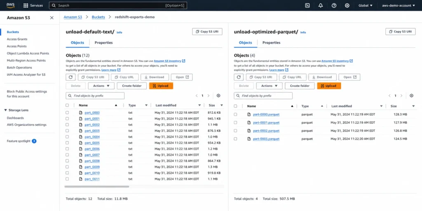422x211 pixels.
Task: Open the help question mark menu
Action: (x=334, y=5)
